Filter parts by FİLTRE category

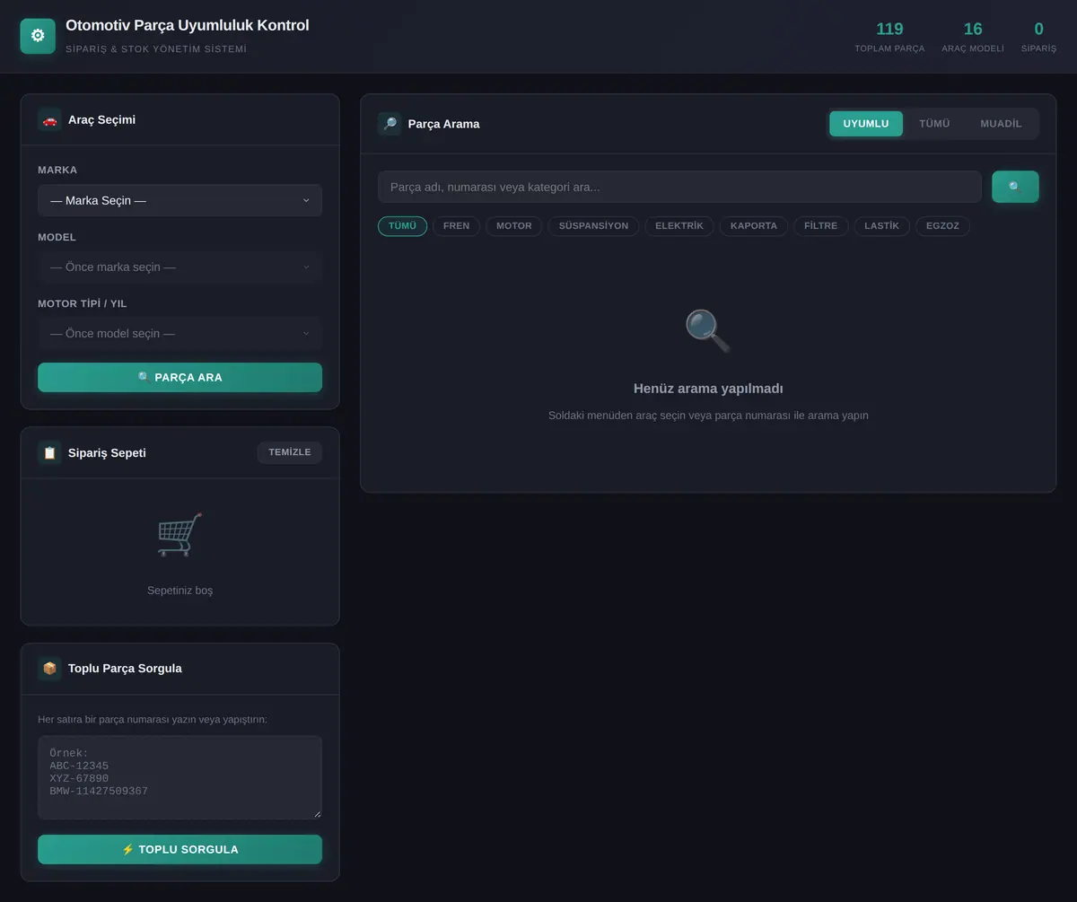point(821,226)
